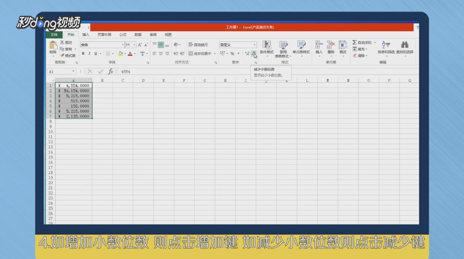Expand the AutoSum dropdown arrow

pyautogui.click(x=374, y=42)
